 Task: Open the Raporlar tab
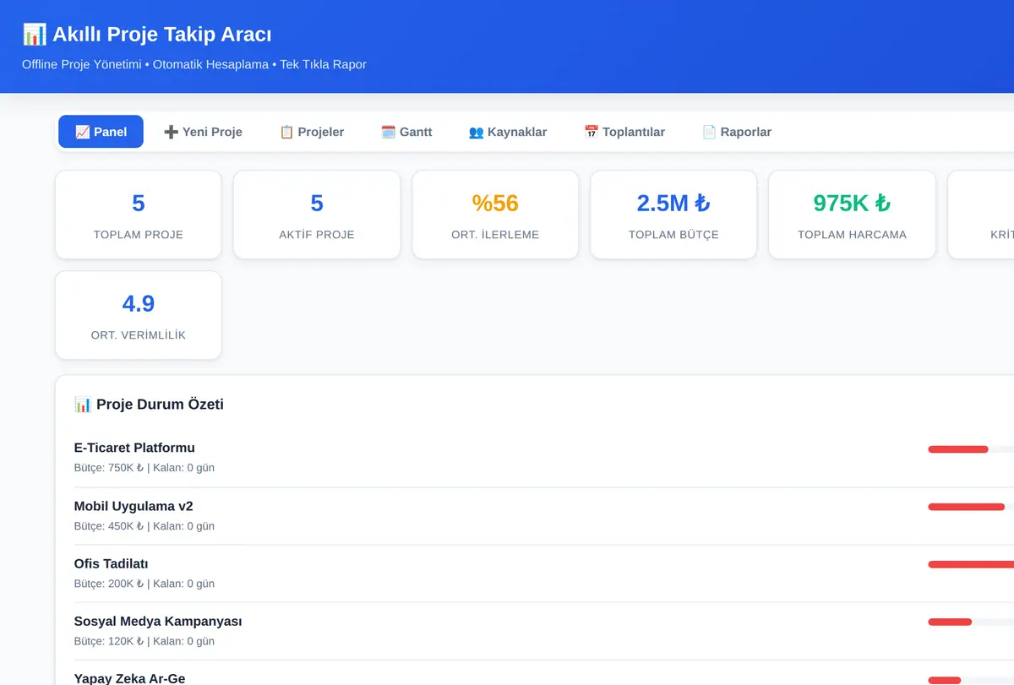pos(737,132)
